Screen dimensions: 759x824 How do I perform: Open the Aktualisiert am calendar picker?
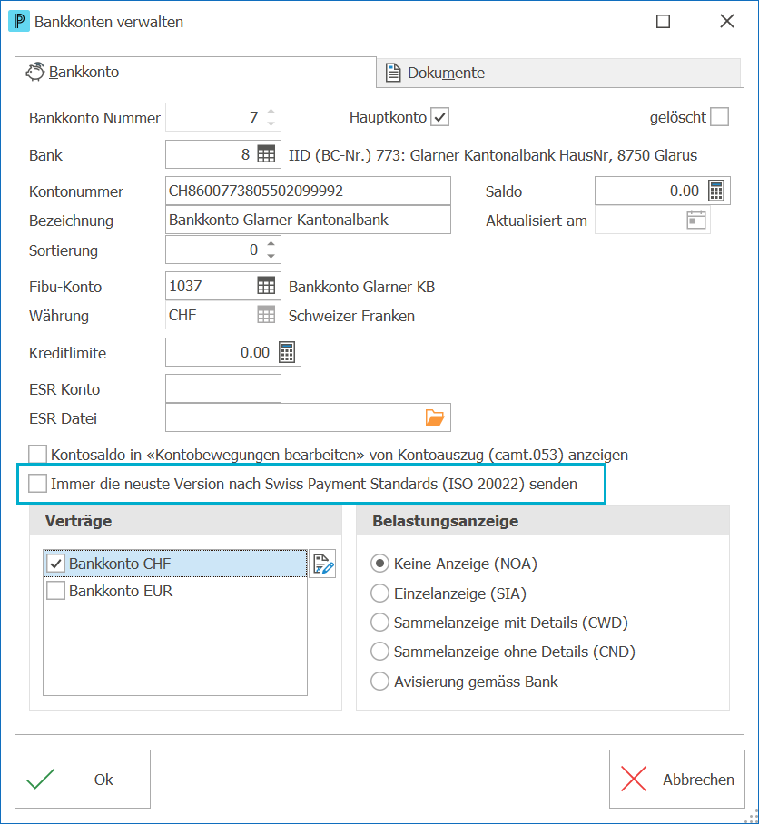coord(696,221)
